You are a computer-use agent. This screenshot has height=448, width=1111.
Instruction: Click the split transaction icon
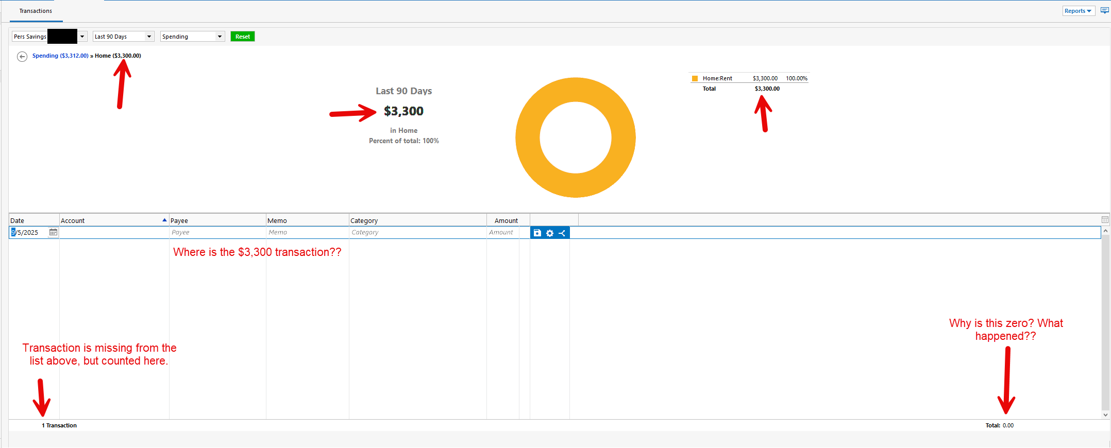click(562, 233)
